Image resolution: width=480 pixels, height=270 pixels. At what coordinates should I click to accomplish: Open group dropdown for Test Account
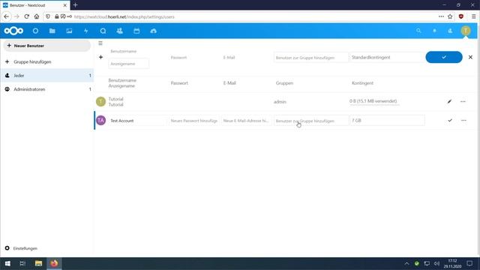click(310, 121)
